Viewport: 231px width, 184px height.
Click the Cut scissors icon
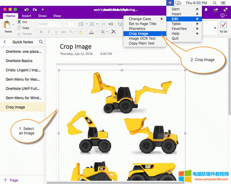pos(19,22)
